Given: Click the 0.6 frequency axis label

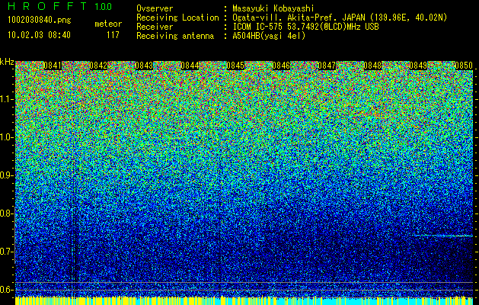Looking at the screenshot, I should click(x=5, y=290).
